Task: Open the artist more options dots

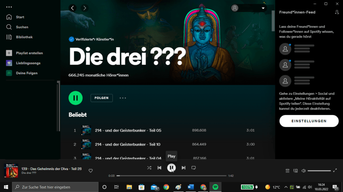Action: (x=123, y=98)
